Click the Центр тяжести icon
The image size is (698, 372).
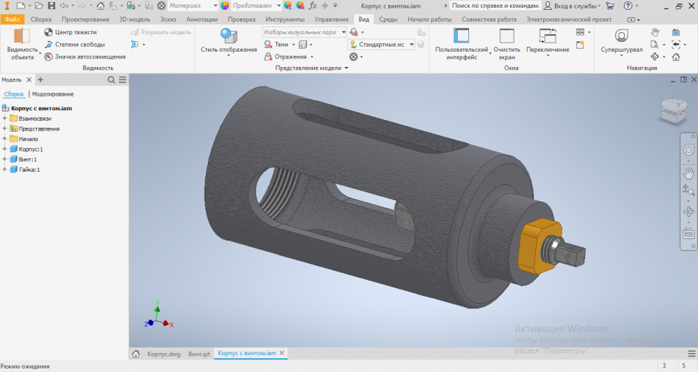[48, 32]
